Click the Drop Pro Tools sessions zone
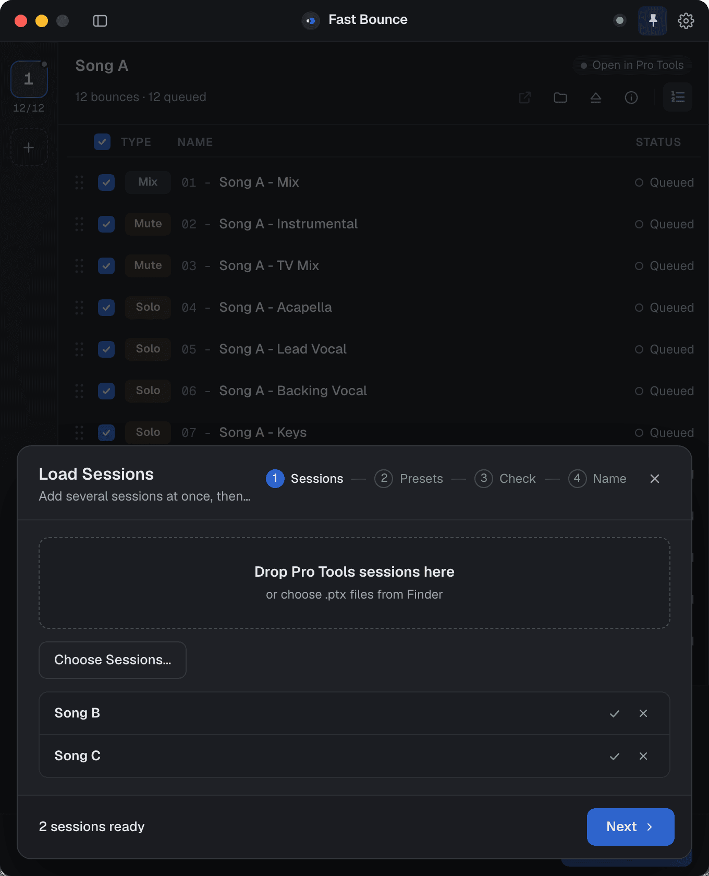The image size is (709, 876). click(354, 583)
